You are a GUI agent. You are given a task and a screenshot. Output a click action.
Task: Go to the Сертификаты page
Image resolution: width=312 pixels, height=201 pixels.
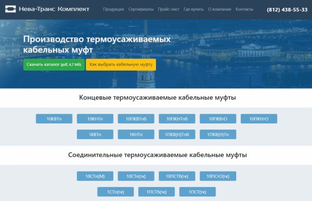[x=141, y=9]
